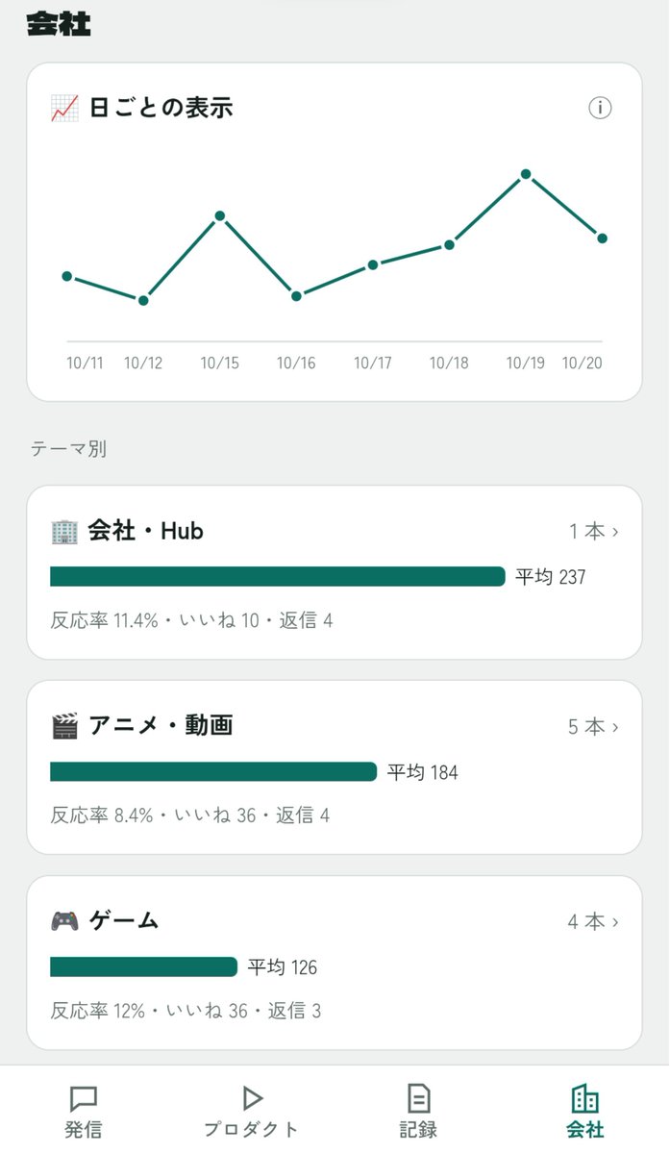This screenshot has height=1154, width=670.
Task: Select the 平均 237 progress bar
Action: 278,576
